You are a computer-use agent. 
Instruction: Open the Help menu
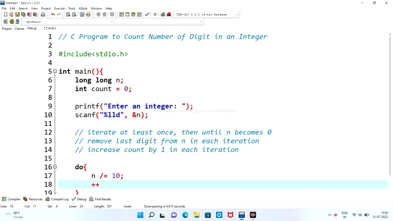click(109, 8)
